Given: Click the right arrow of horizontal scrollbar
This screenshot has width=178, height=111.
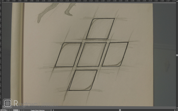Looking at the screenshot, I should (x=175, y=110).
